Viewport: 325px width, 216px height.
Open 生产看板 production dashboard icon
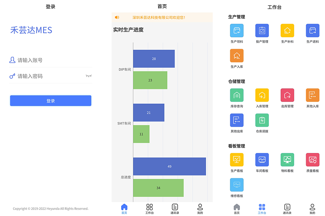point(237,160)
